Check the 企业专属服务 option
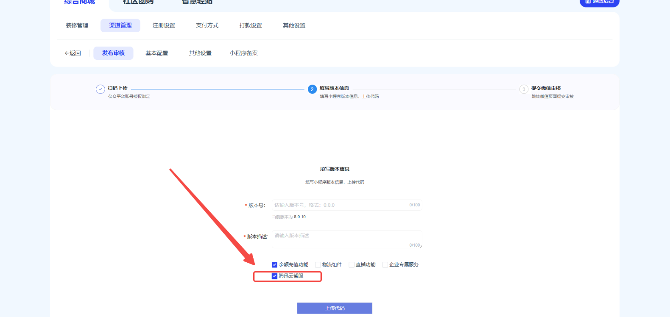Viewport: 670px width, 317px height. (x=385, y=265)
